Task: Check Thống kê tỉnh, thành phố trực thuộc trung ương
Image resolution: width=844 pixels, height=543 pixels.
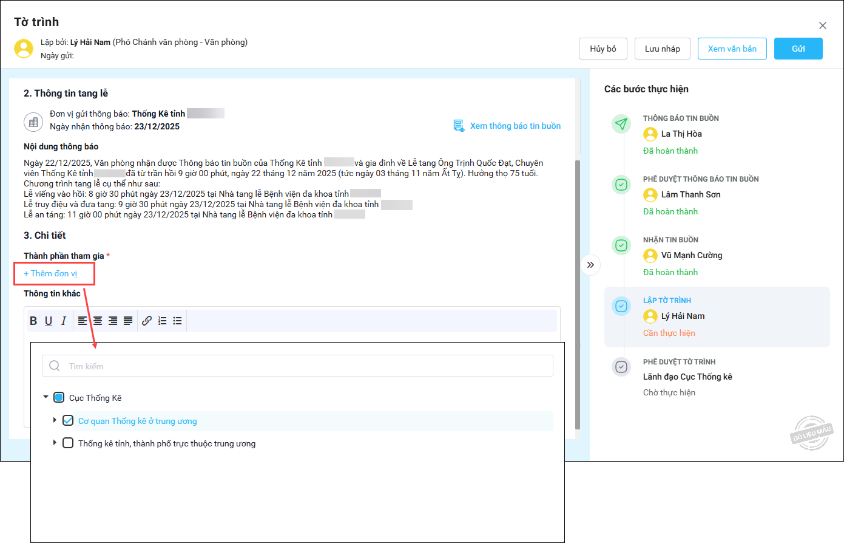Action: (x=68, y=443)
